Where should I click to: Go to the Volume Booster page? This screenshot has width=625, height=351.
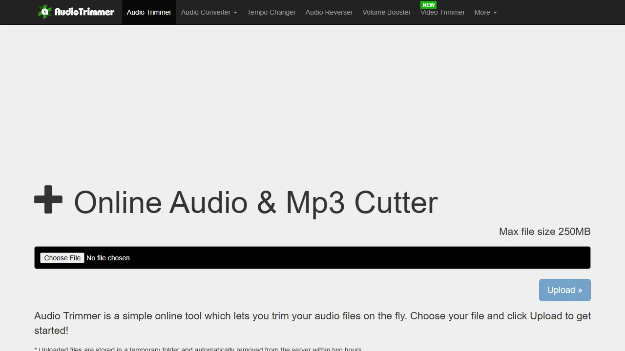point(386,12)
